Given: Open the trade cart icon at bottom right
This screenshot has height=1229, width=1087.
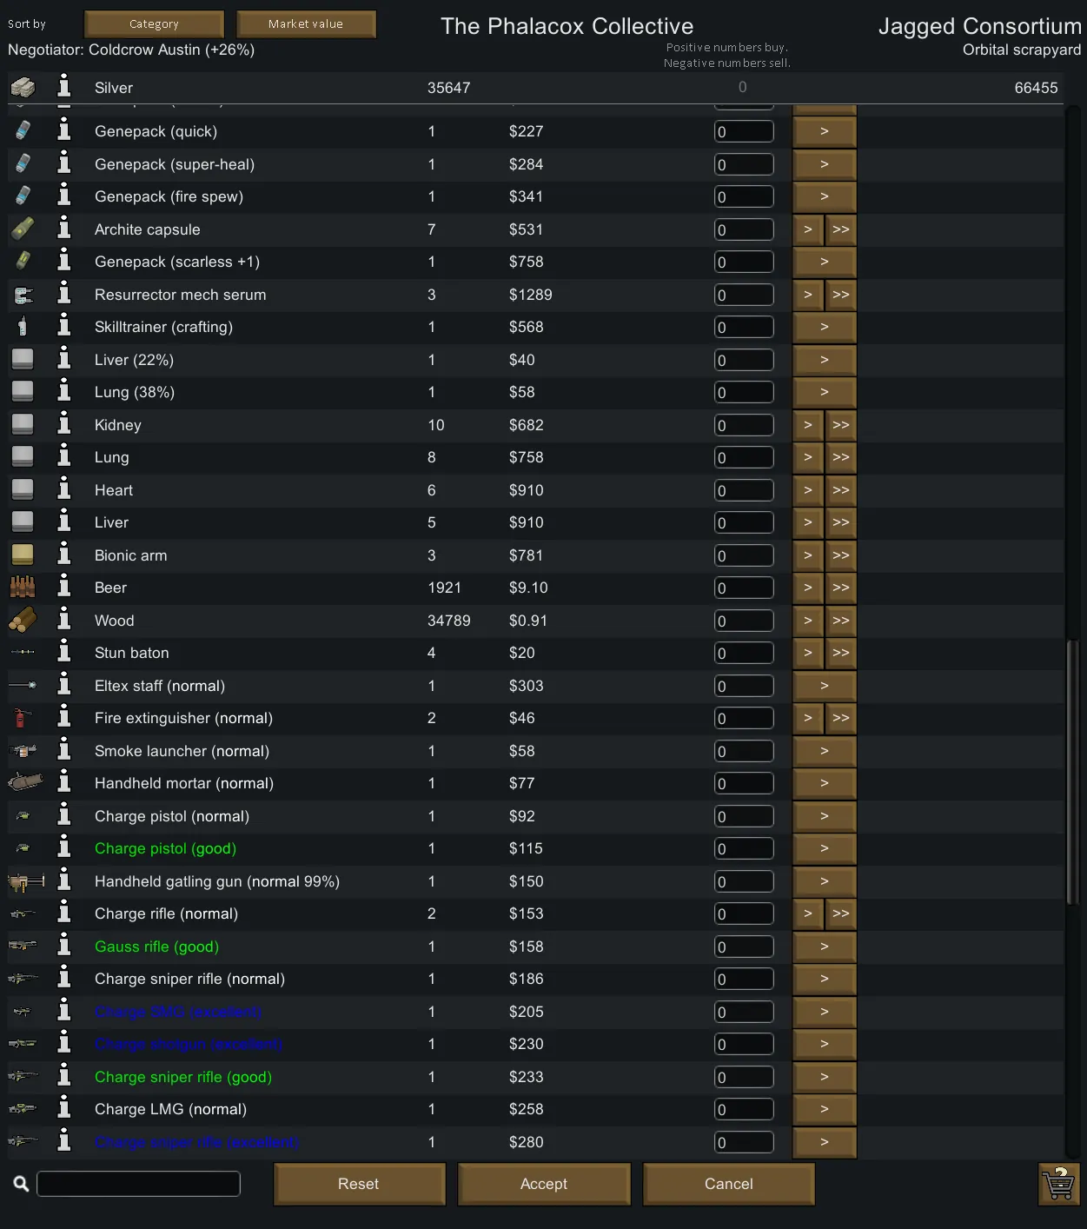Looking at the screenshot, I should [1059, 1184].
